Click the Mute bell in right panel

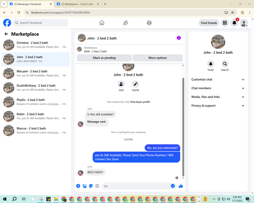[211, 64]
